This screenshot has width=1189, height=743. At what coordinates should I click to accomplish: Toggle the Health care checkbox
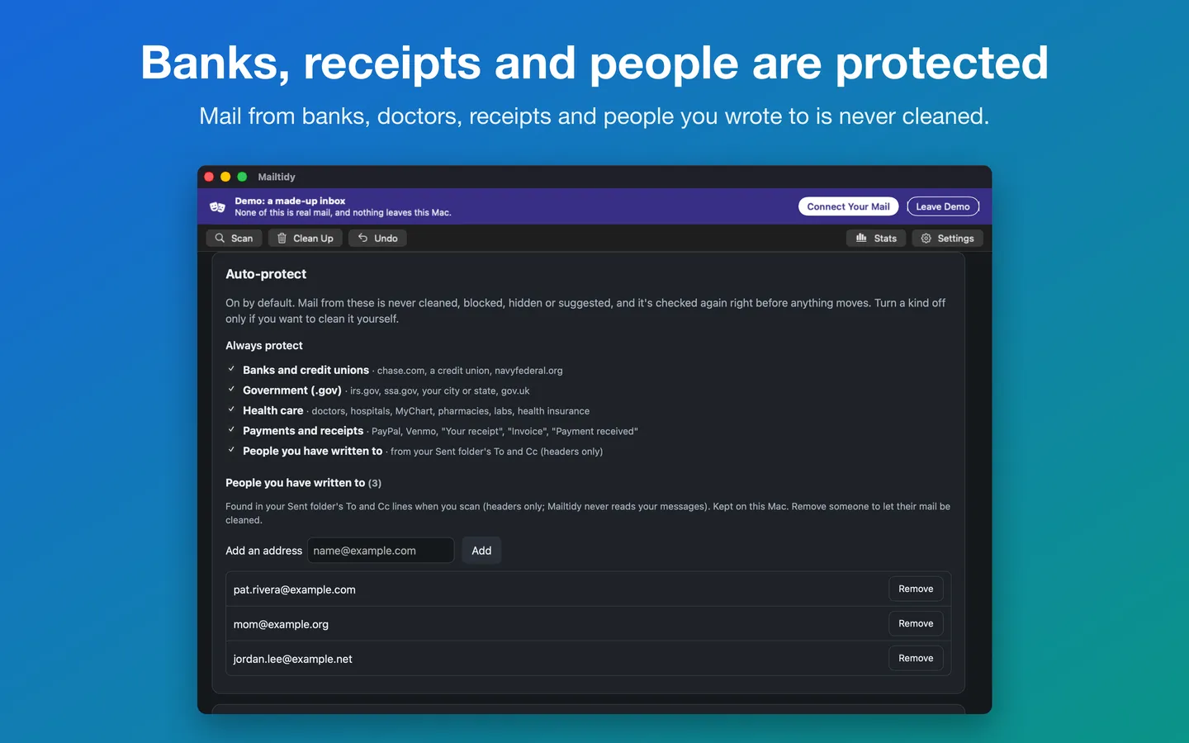click(x=231, y=409)
